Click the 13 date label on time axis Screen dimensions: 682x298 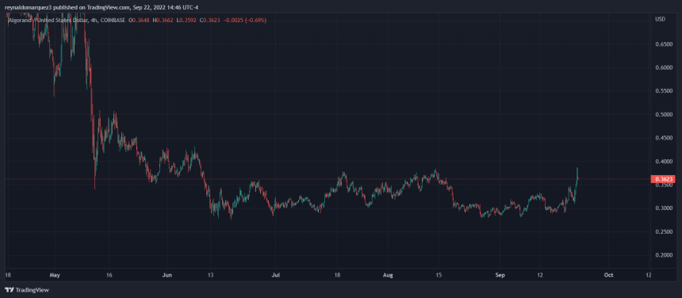coord(210,275)
